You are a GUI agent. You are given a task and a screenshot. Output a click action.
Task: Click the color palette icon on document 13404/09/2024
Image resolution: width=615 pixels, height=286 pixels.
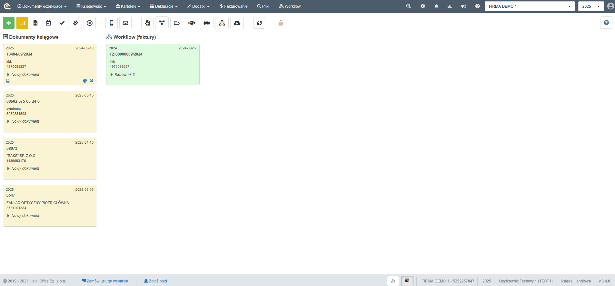point(85,81)
